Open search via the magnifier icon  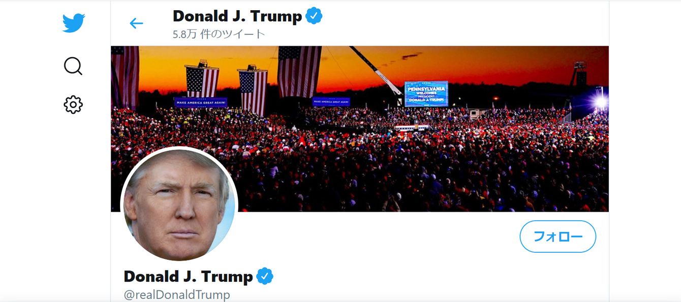[x=73, y=66]
